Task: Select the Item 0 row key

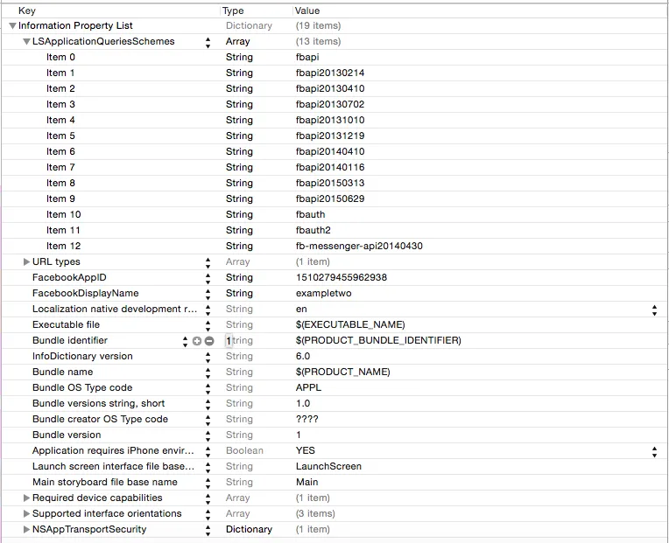Action: point(60,57)
